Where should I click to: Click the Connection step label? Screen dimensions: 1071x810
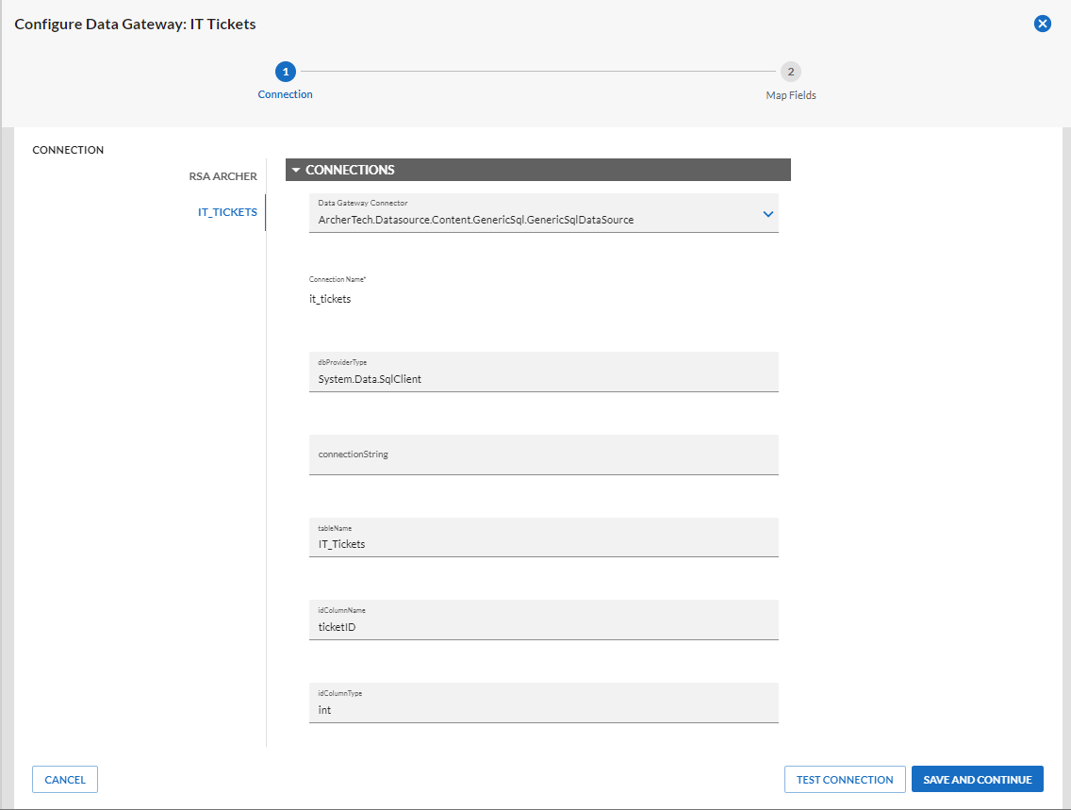(285, 93)
